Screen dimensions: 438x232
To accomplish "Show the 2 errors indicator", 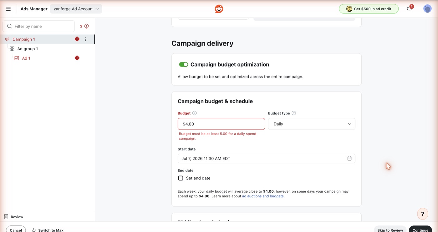I will tap(84, 26).
